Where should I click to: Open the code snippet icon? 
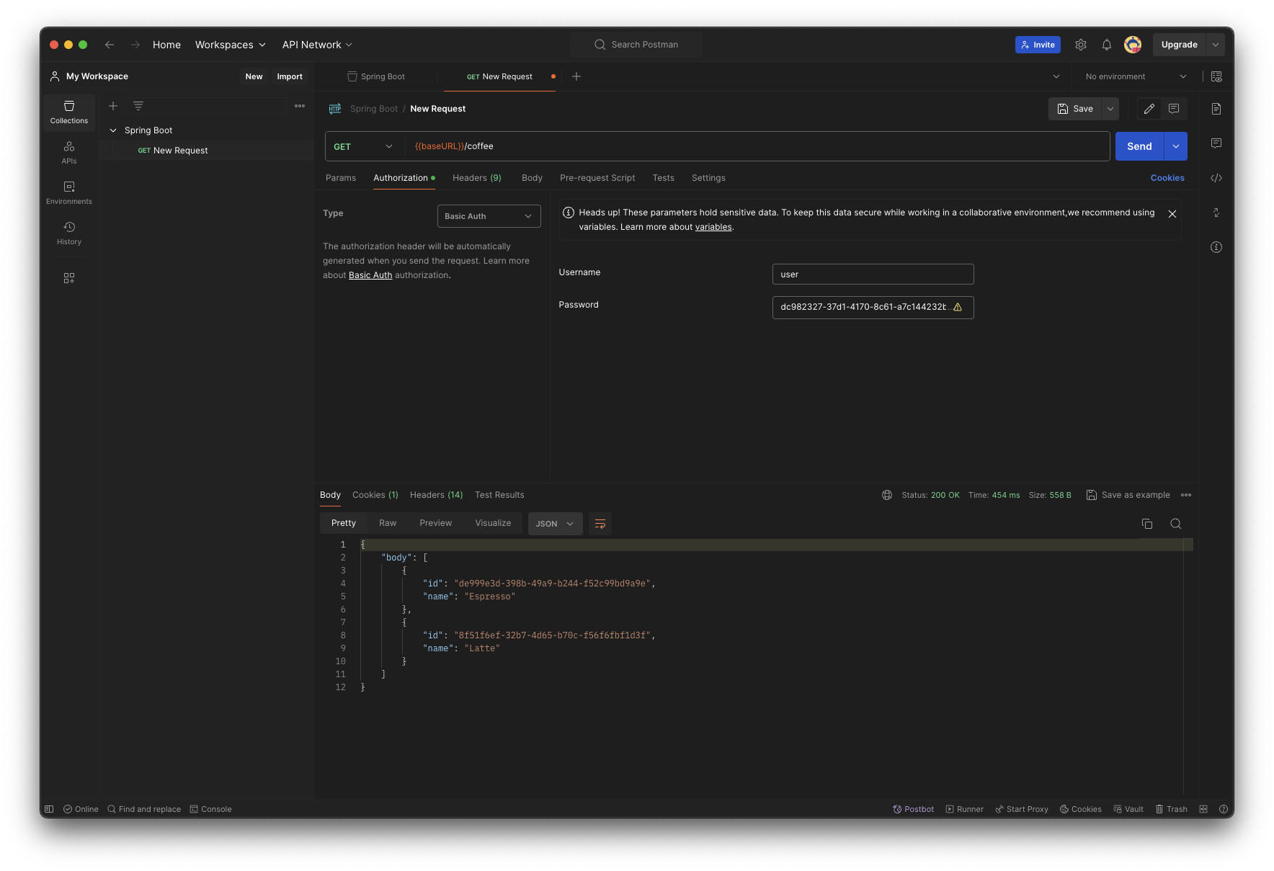click(1216, 178)
